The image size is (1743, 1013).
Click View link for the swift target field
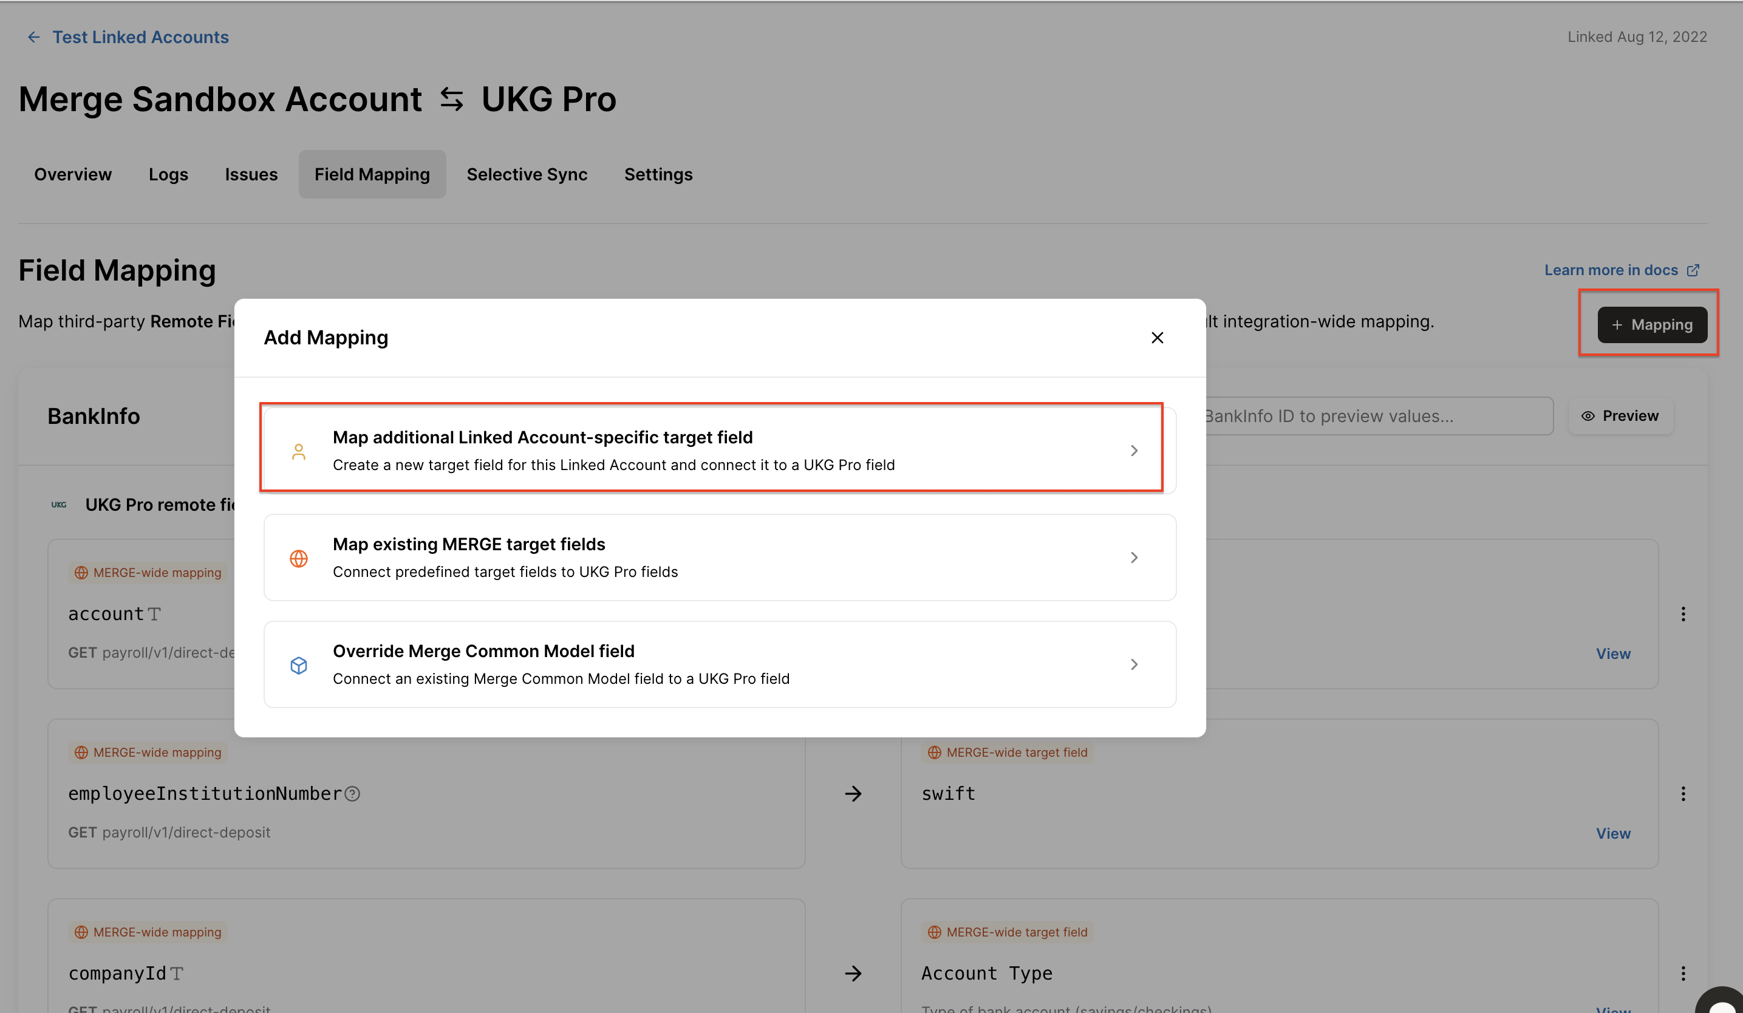[1612, 833]
